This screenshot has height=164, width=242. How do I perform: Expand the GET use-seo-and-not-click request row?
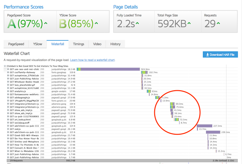click(x=8, y=69)
